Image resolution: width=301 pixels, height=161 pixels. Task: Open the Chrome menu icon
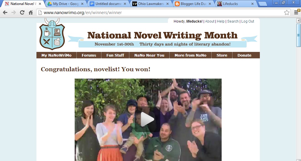click(x=297, y=12)
